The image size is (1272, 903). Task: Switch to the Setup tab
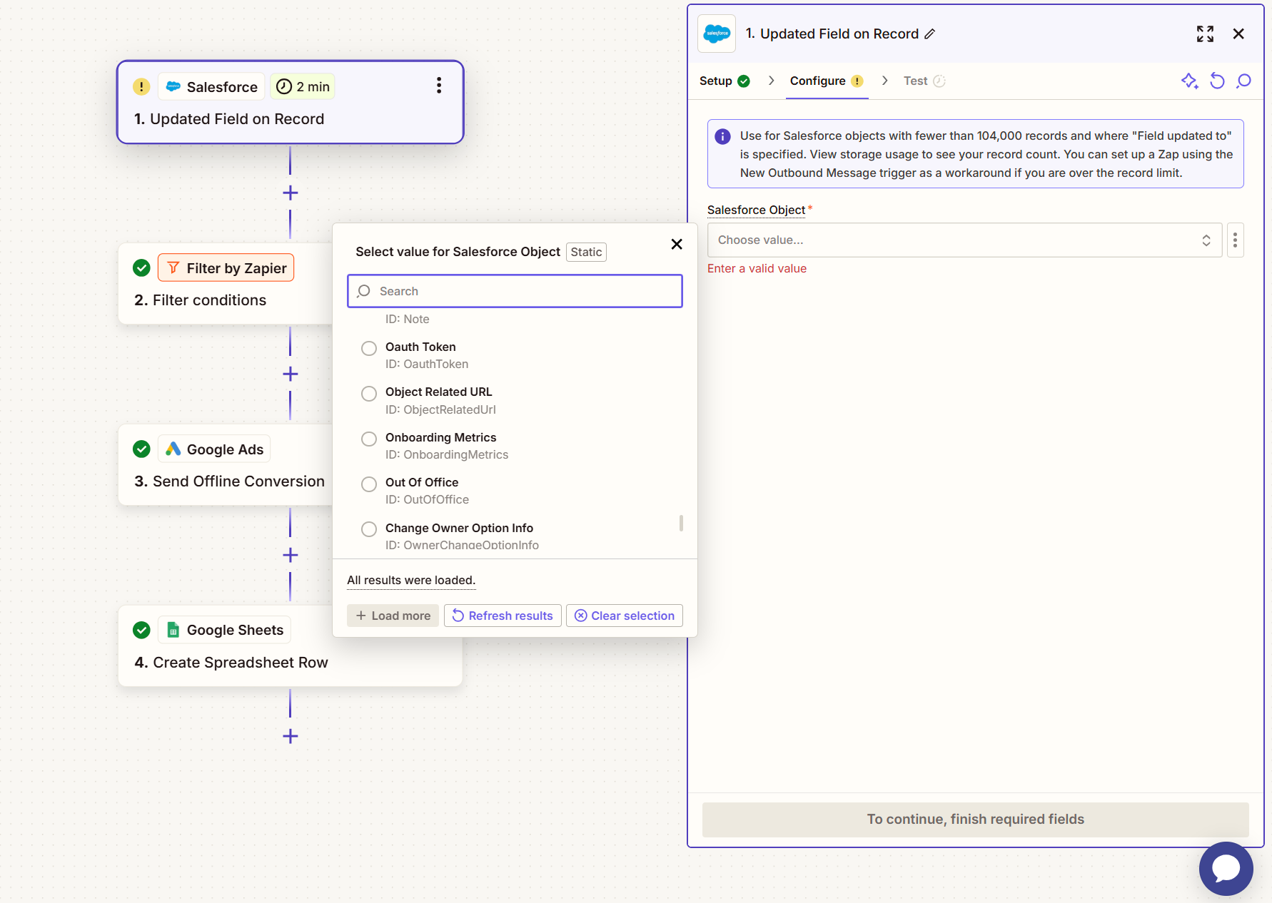725,81
